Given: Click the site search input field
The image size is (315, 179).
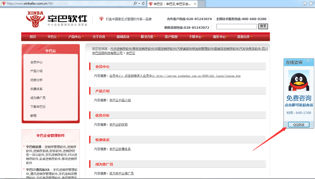Looking at the screenshot, I should pos(237,26).
